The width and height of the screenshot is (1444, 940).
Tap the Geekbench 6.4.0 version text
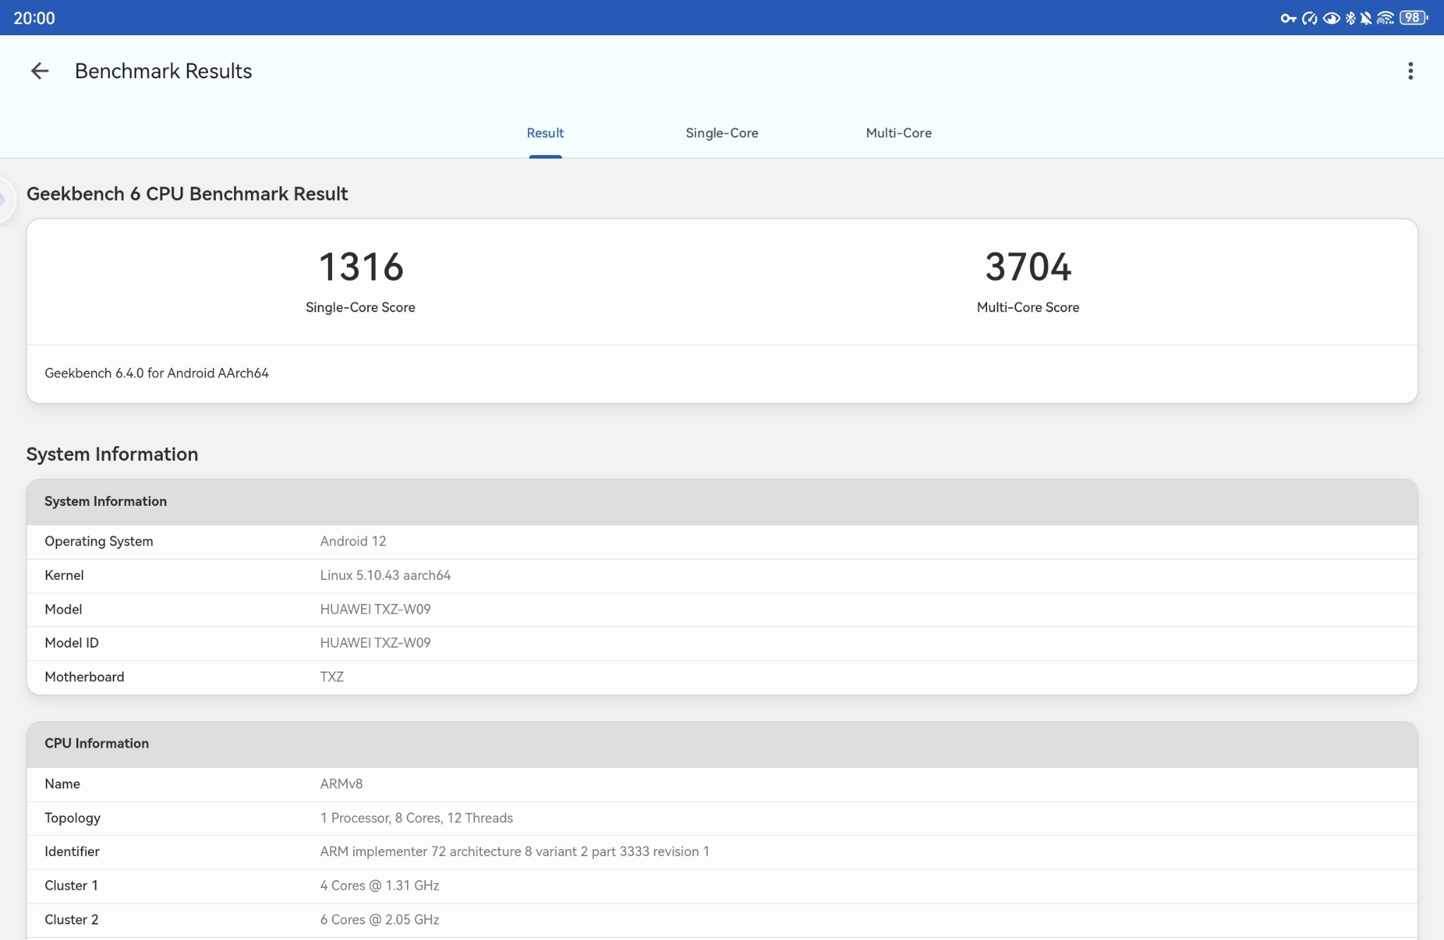click(157, 373)
